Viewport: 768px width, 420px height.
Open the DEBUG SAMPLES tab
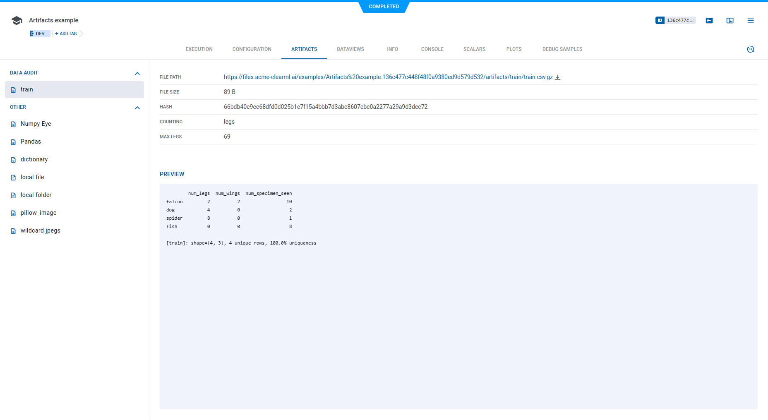[562, 49]
